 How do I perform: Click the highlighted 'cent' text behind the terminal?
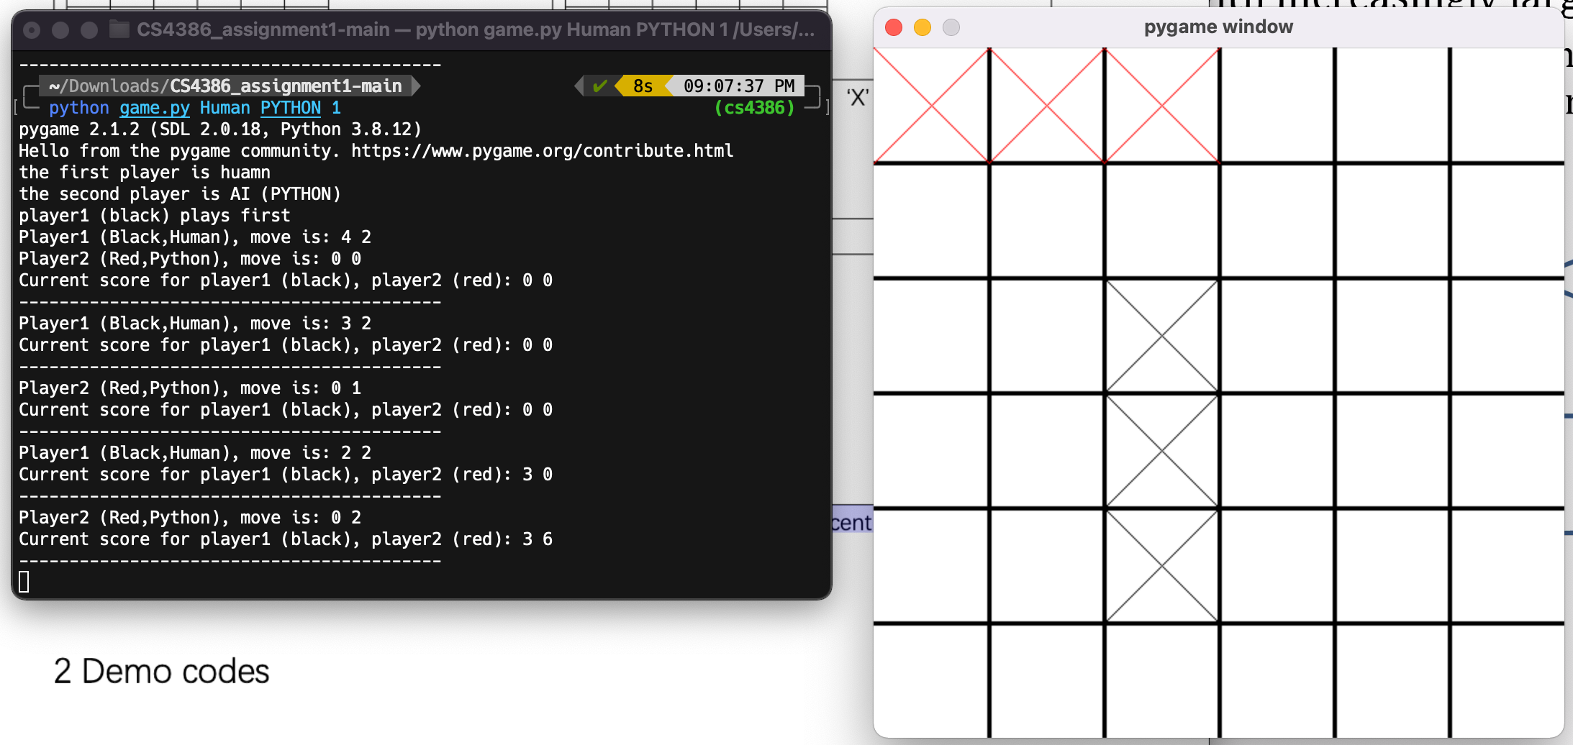852,523
